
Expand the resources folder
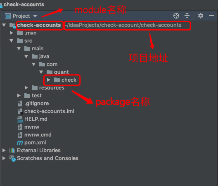click(26, 88)
